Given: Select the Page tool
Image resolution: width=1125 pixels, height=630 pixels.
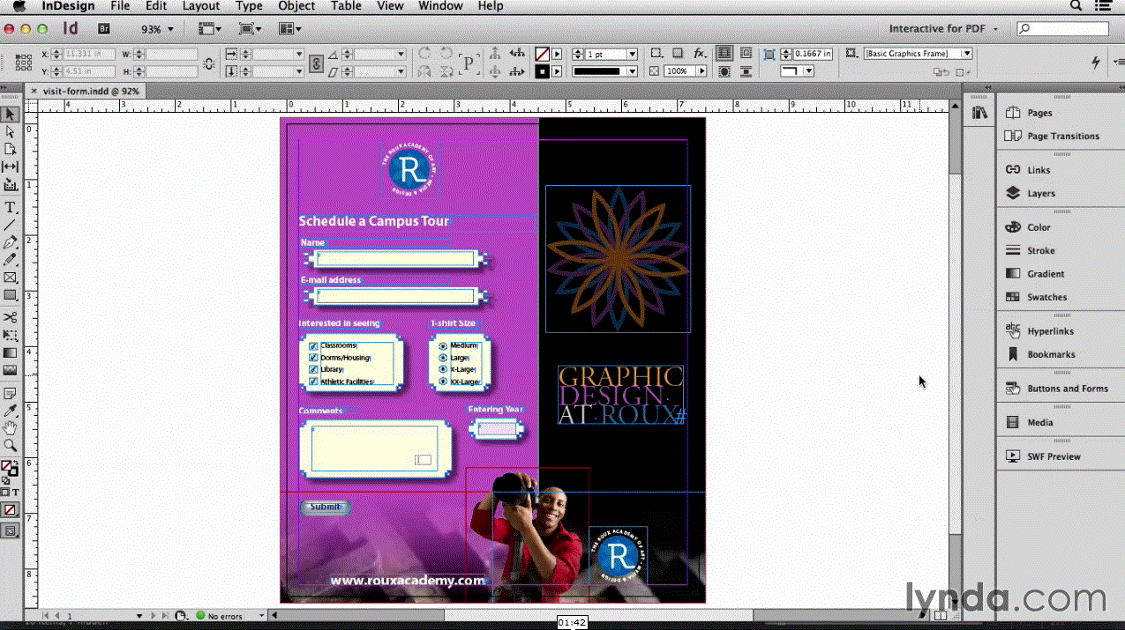Looking at the screenshot, I should point(11,149).
